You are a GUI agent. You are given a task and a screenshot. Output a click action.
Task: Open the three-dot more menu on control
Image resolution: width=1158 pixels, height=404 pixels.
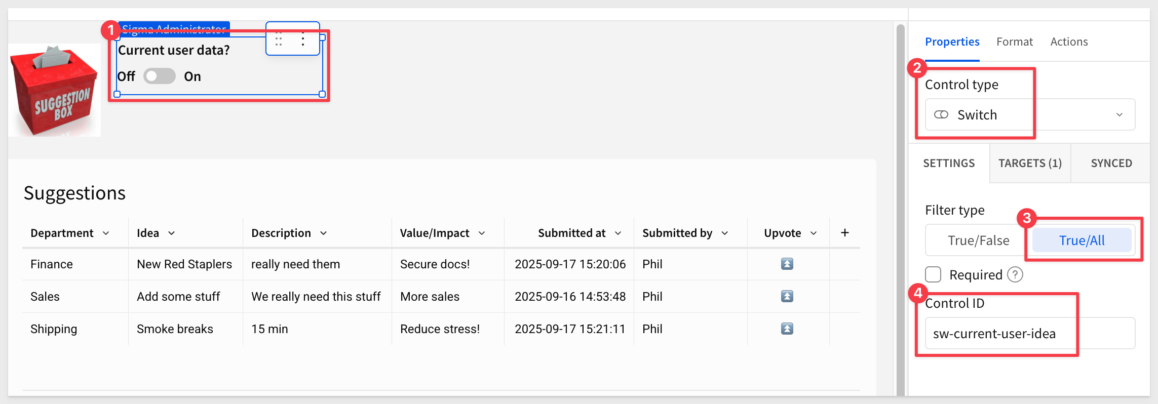(303, 38)
